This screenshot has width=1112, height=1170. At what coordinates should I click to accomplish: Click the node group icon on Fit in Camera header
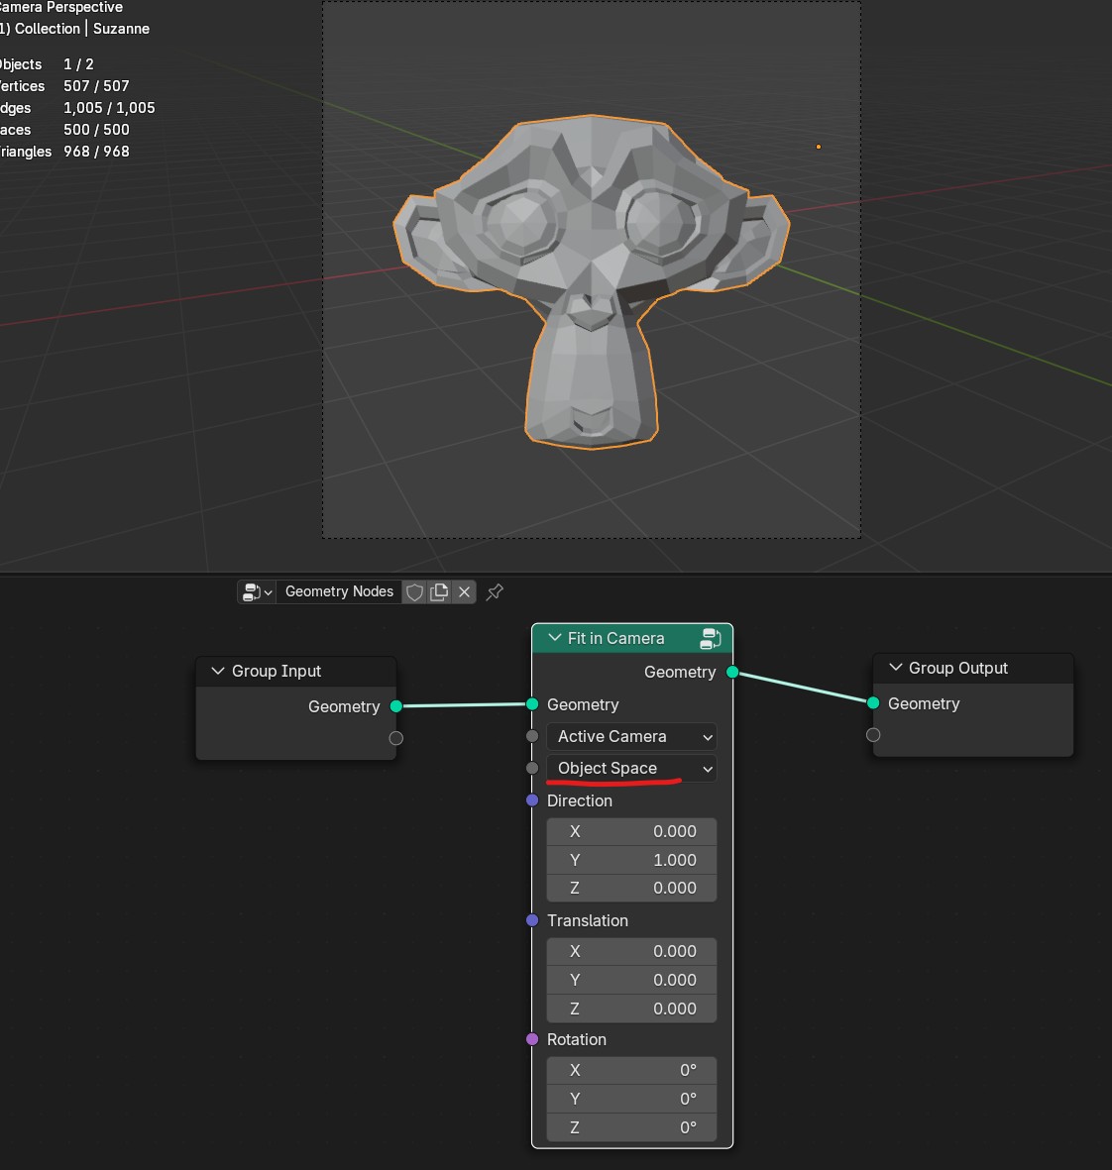point(711,639)
